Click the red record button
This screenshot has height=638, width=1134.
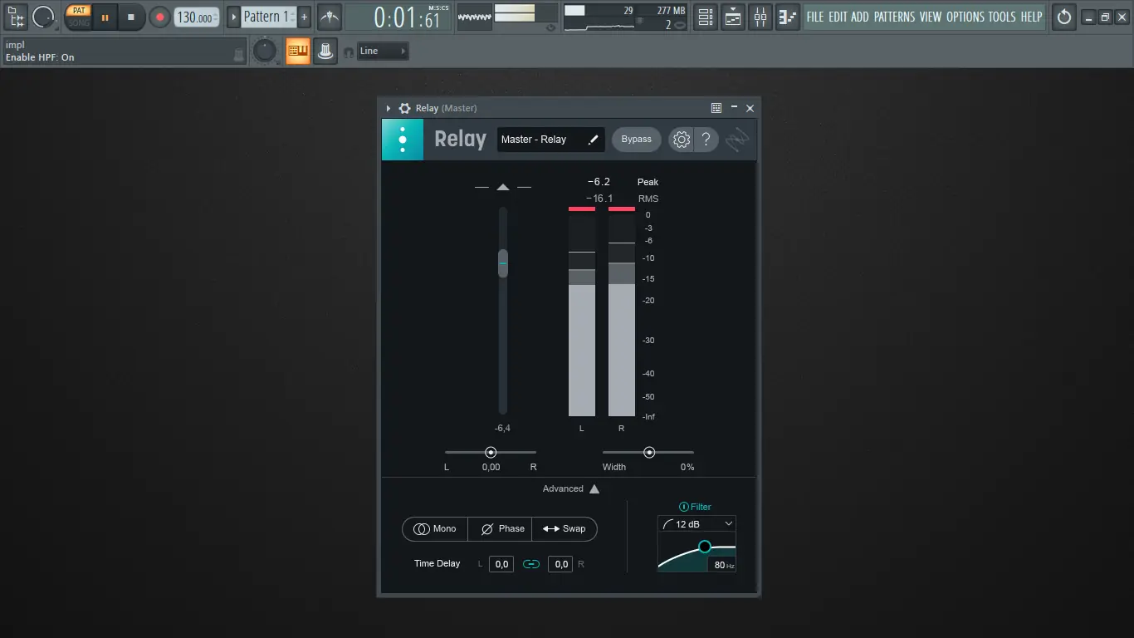[159, 17]
